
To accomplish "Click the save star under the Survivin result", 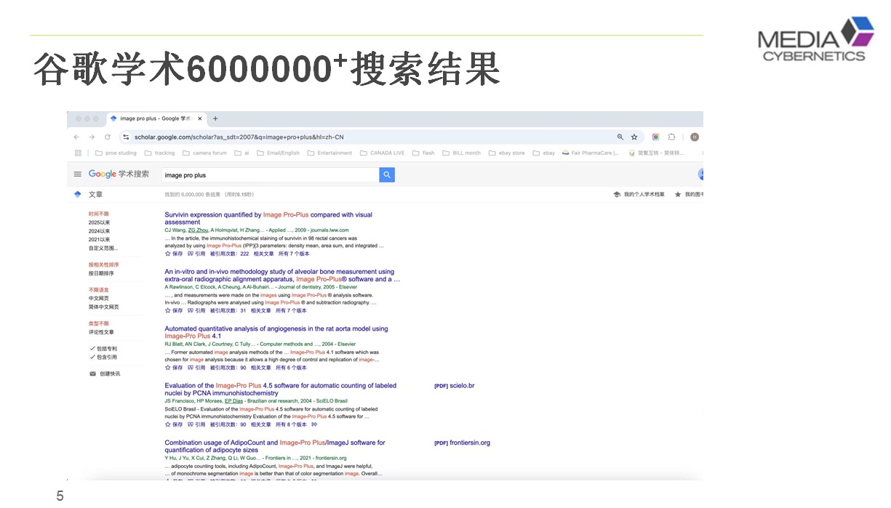I will [168, 254].
